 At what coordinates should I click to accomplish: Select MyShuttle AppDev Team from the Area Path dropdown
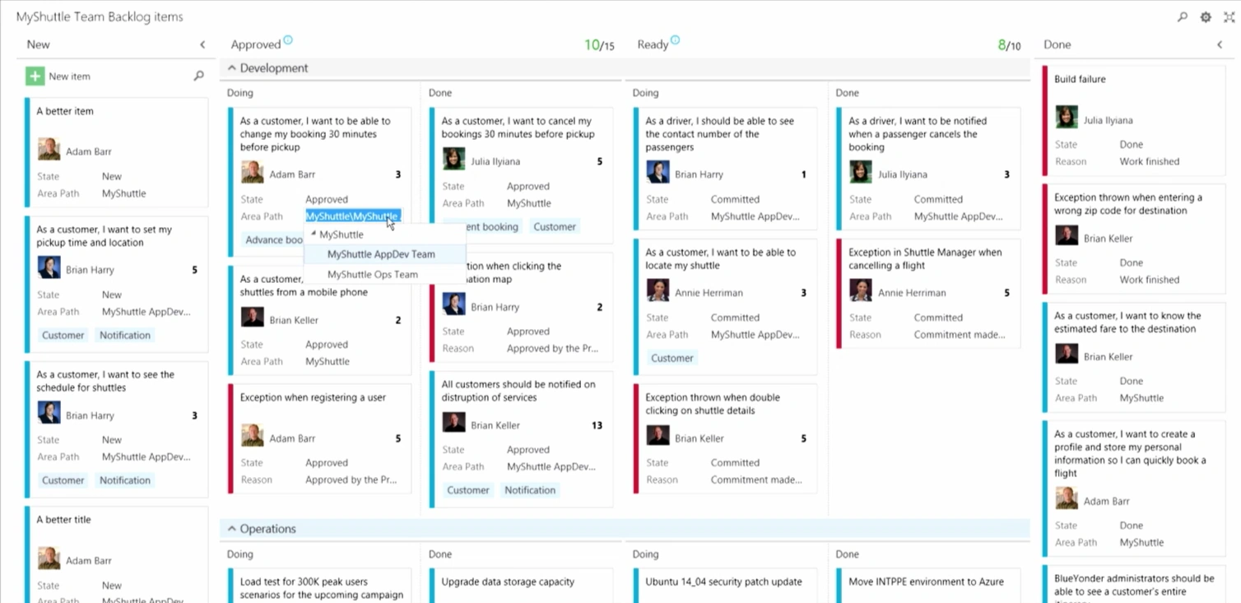[x=381, y=254]
